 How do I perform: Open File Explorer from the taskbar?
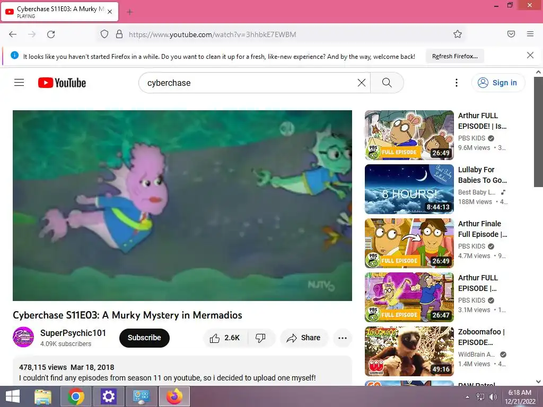tap(43, 396)
